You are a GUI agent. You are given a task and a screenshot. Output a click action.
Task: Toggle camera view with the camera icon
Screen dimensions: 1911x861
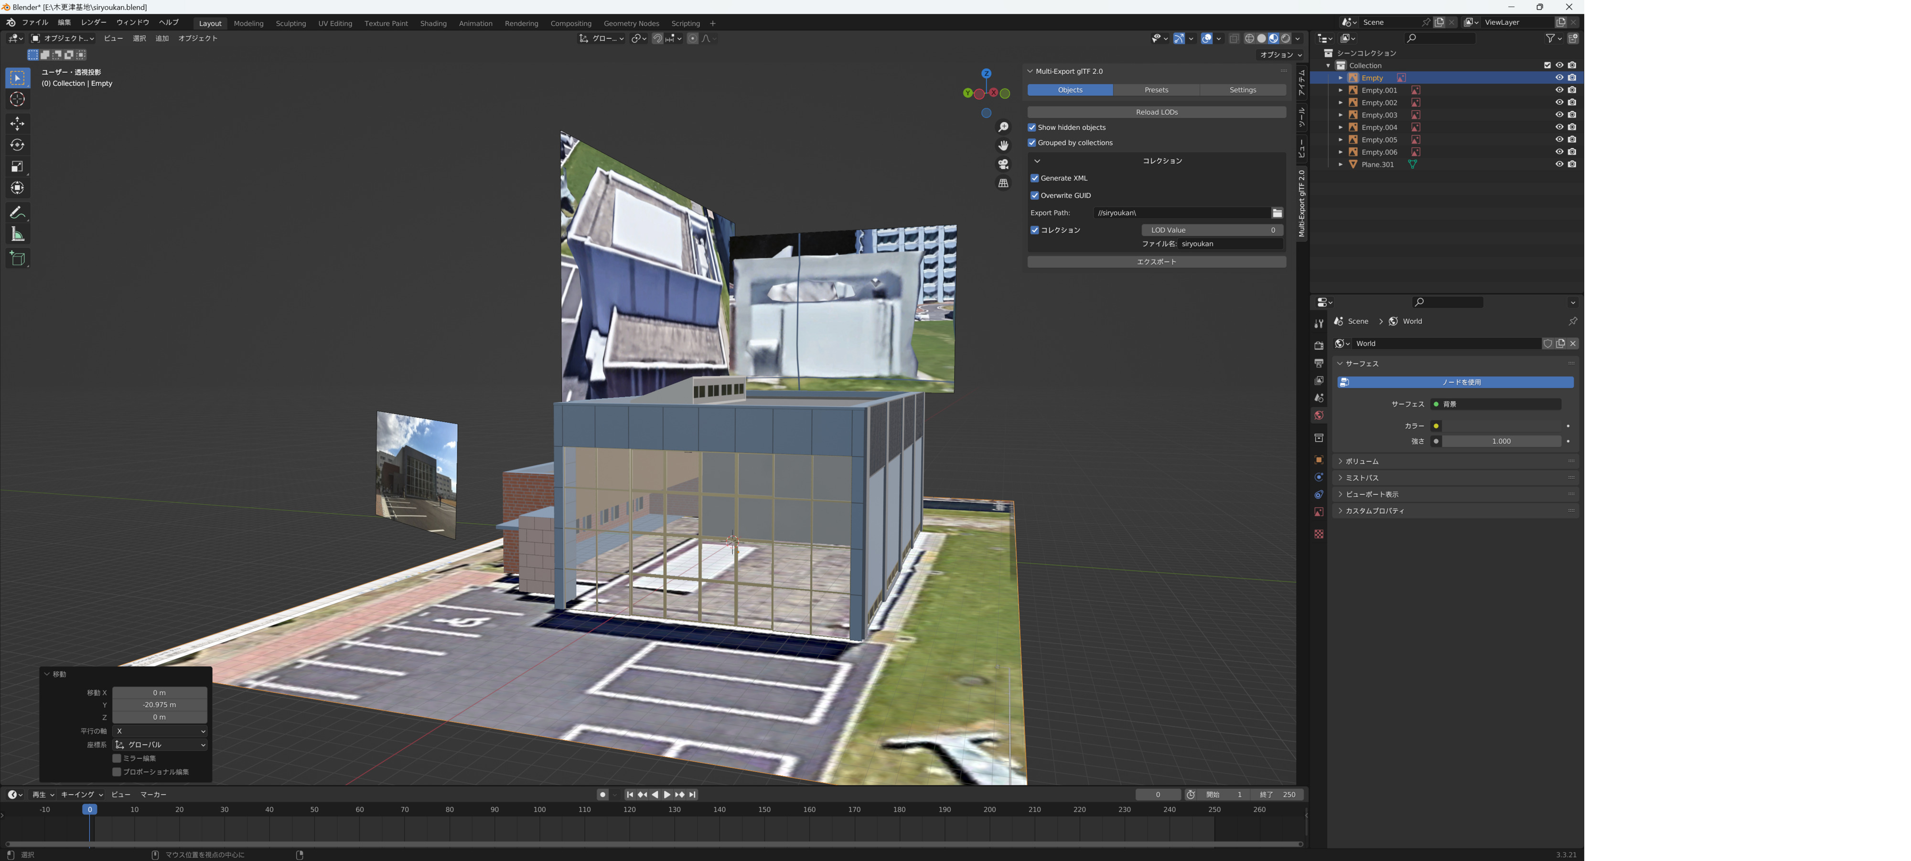point(1003,164)
